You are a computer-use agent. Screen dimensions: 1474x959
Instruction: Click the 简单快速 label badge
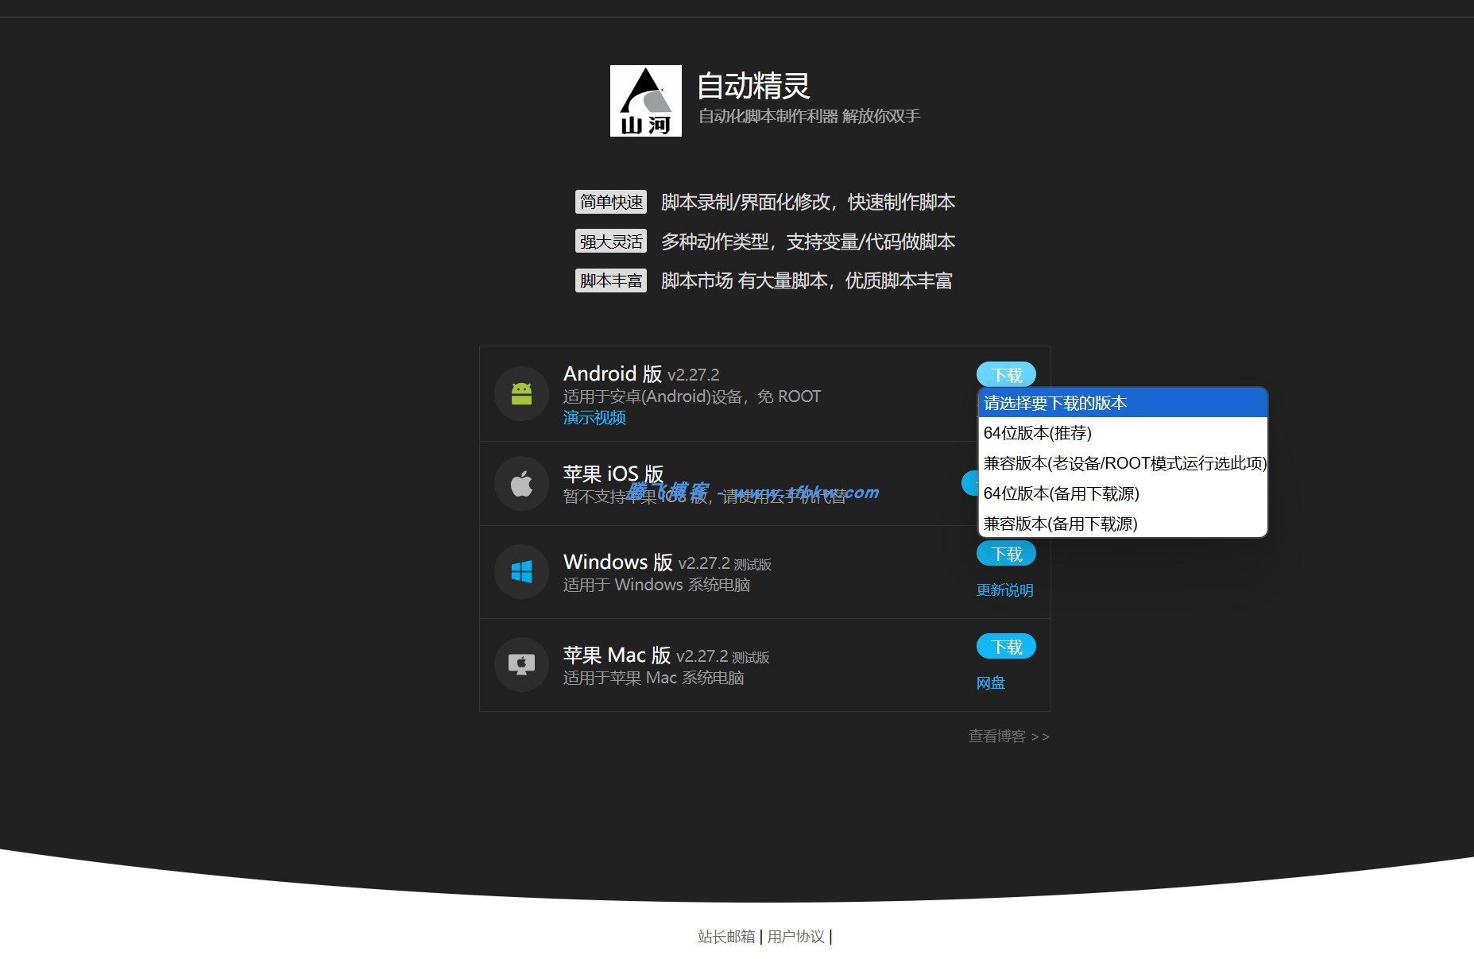(x=610, y=202)
